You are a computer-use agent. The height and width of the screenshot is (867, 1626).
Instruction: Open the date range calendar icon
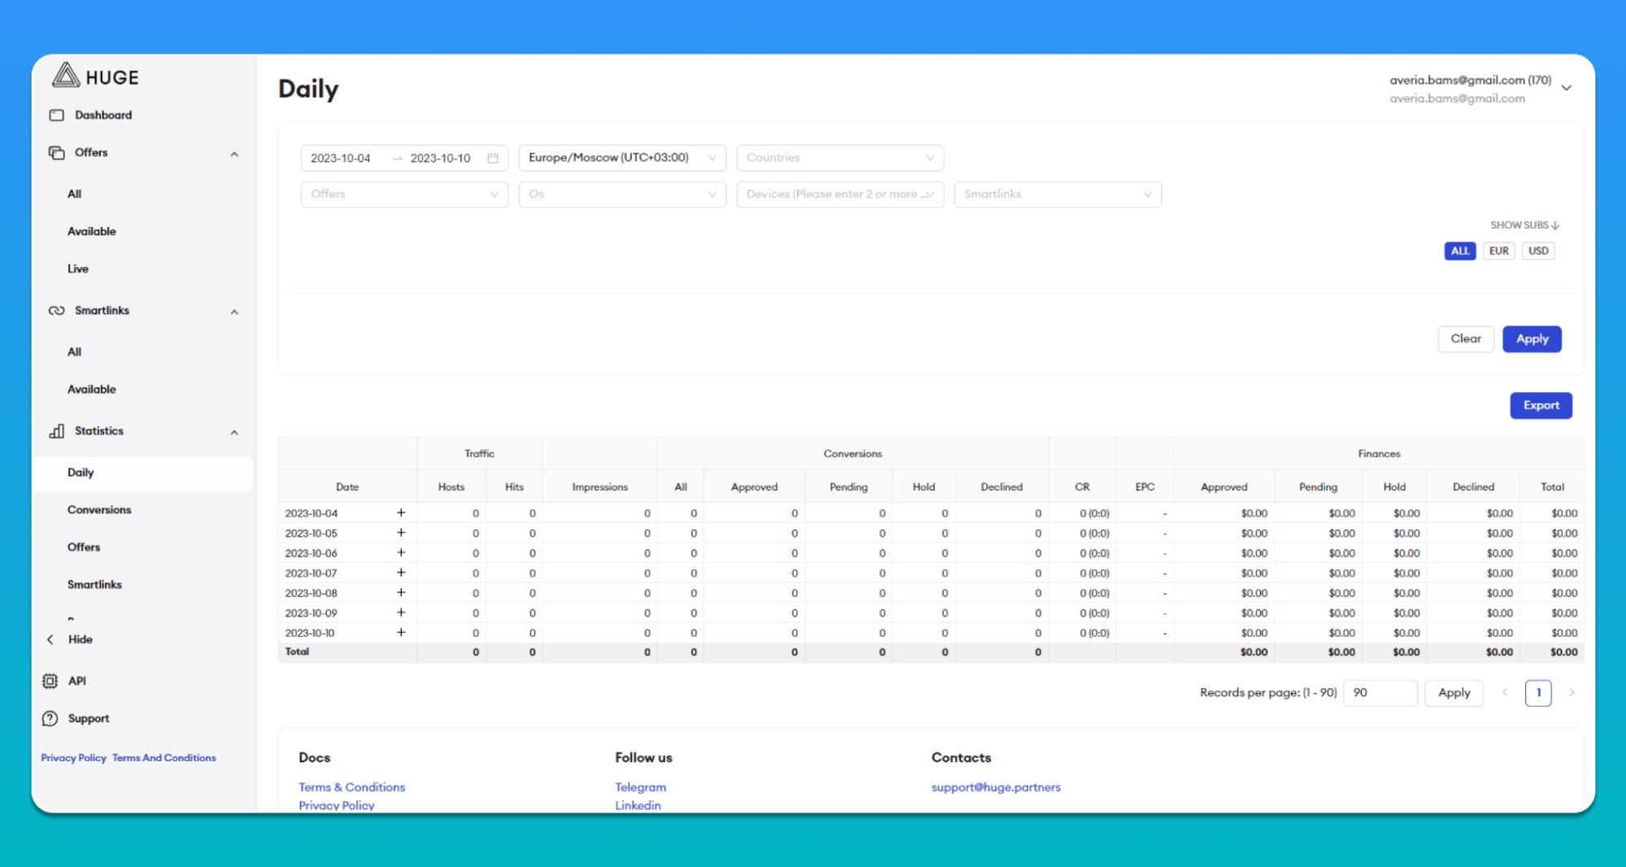pos(493,158)
